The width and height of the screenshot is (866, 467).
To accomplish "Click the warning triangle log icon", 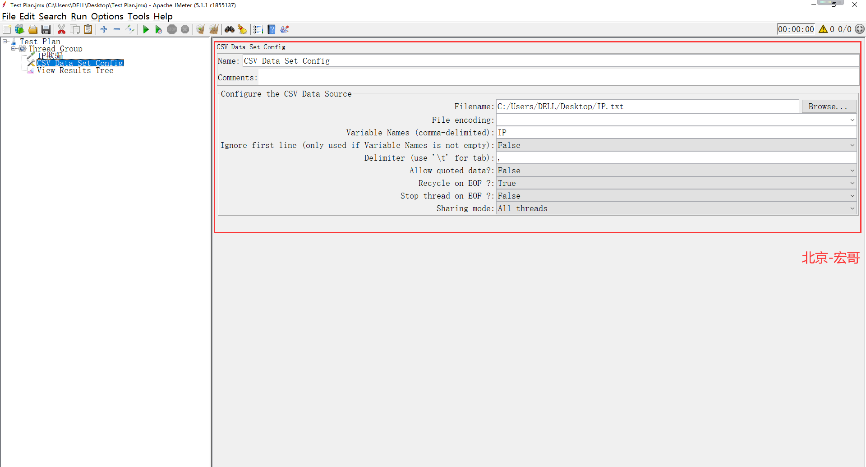I will pos(823,29).
